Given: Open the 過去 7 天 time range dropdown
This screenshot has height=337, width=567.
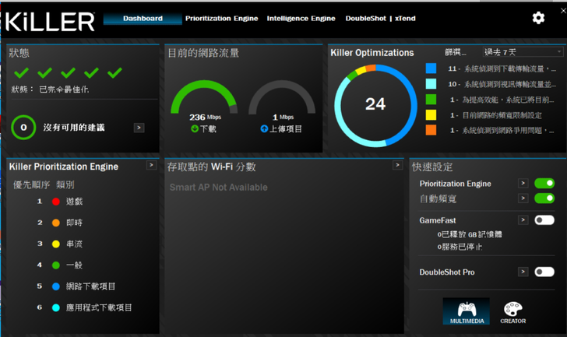Looking at the screenshot, I should coord(523,52).
